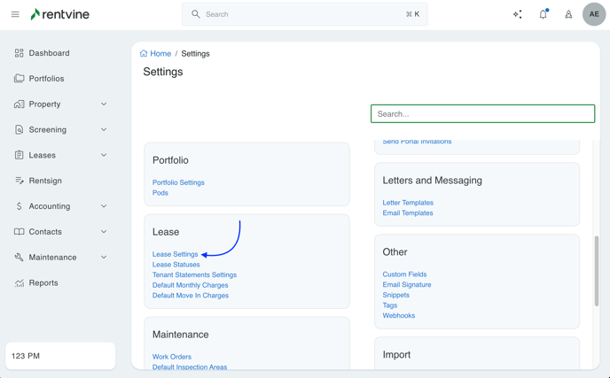The image size is (610, 378).
Task: Click the home icon in breadcrumb
Action: point(145,53)
